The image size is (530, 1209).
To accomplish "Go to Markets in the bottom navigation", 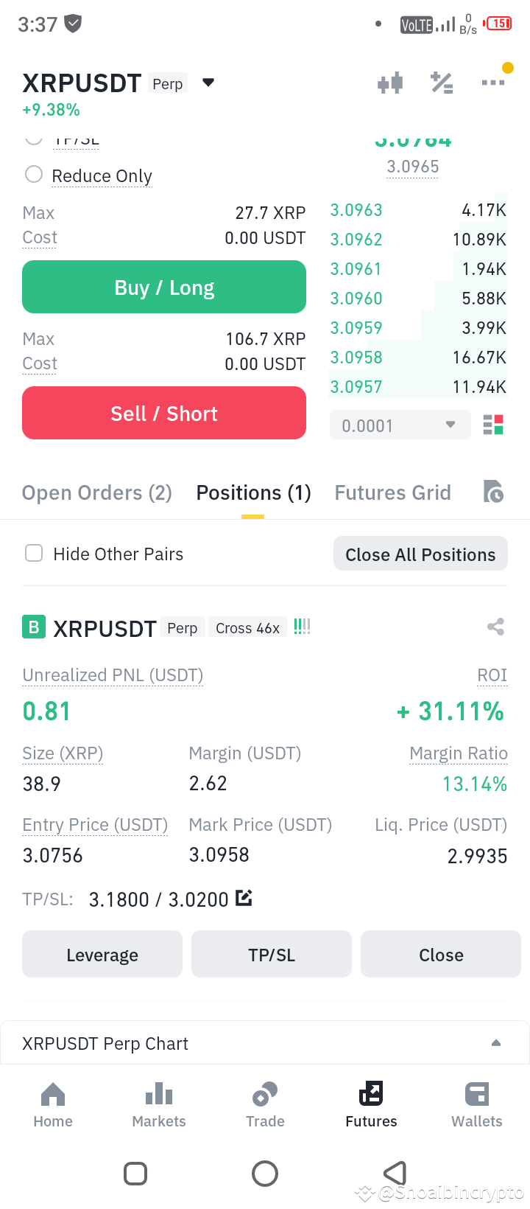I will (x=159, y=1104).
